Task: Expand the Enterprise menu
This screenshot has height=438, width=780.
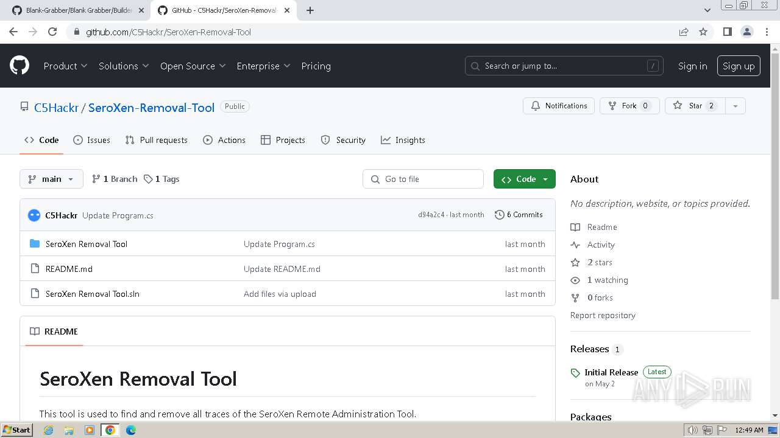Action: (263, 66)
